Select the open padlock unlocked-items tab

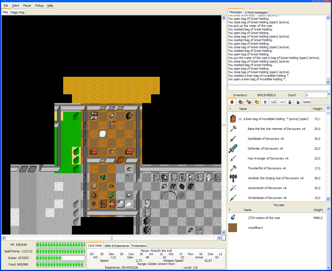(x=298, y=102)
